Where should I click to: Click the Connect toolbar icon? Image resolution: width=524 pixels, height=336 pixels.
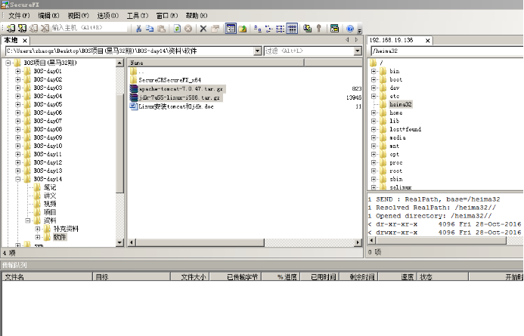click(x=11, y=29)
